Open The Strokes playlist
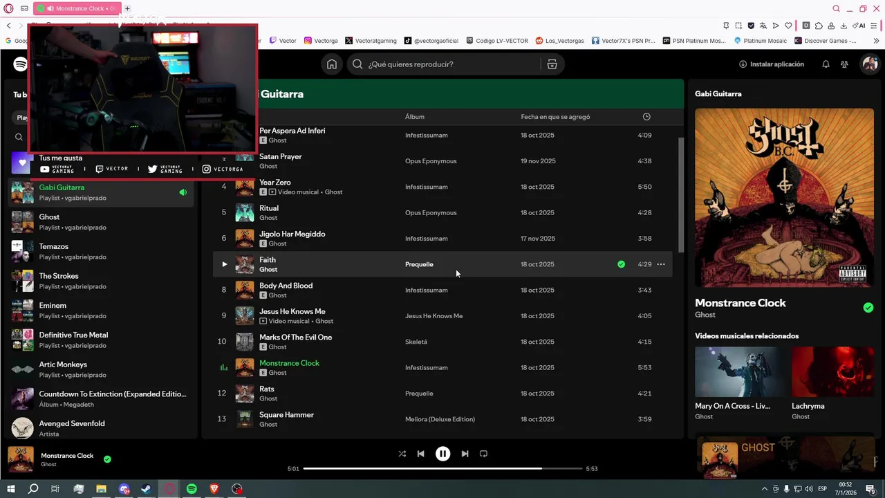The height and width of the screenshot is (498, 885). pyautogui.click(x=101, y=281)
